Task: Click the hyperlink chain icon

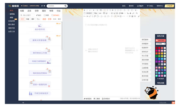Action: click(90, 16)
